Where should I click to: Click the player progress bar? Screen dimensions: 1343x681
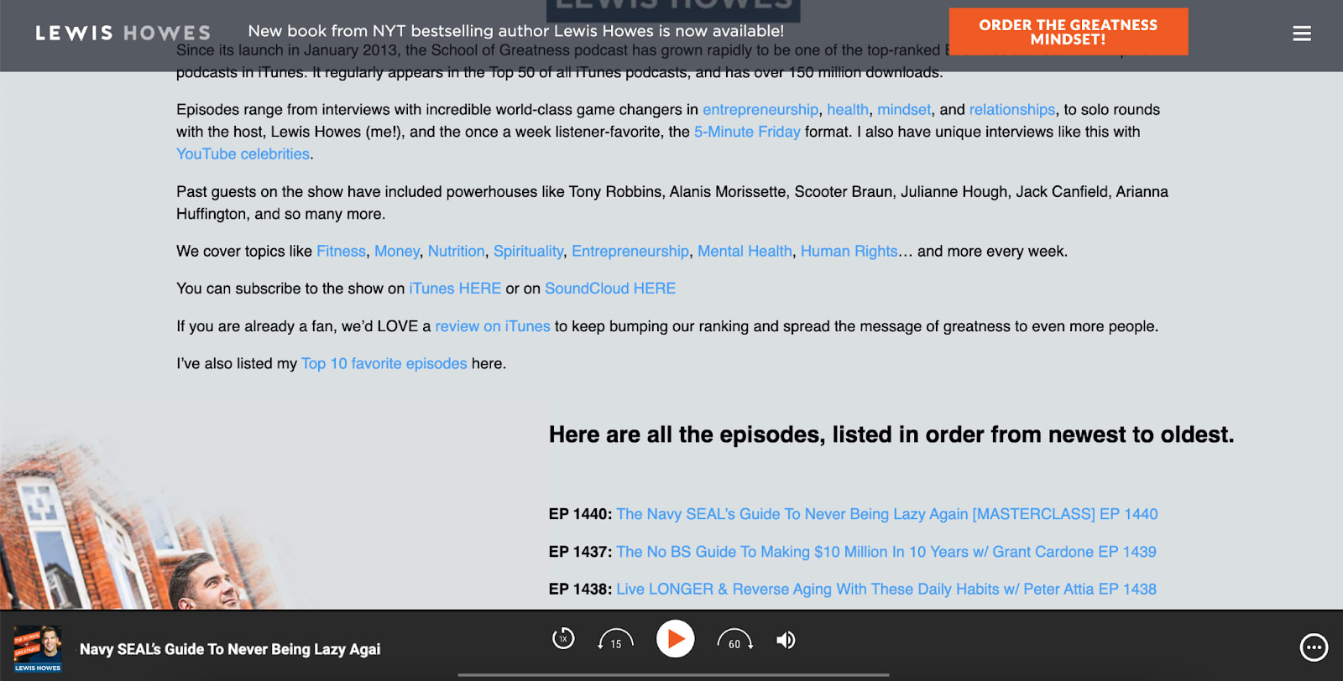click(673, 675)
